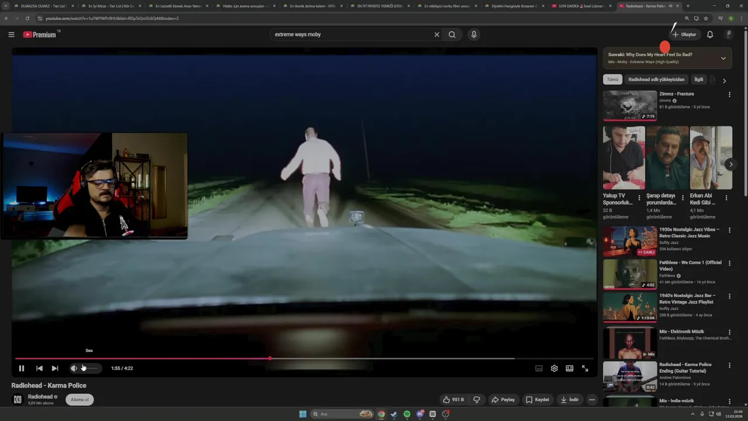Open the 1930s Nostalgic Jazz live thumbnail
Screen dimensions: 748x421
pos(630,241)
